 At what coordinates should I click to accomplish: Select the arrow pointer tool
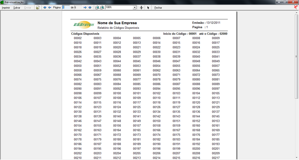148,7
